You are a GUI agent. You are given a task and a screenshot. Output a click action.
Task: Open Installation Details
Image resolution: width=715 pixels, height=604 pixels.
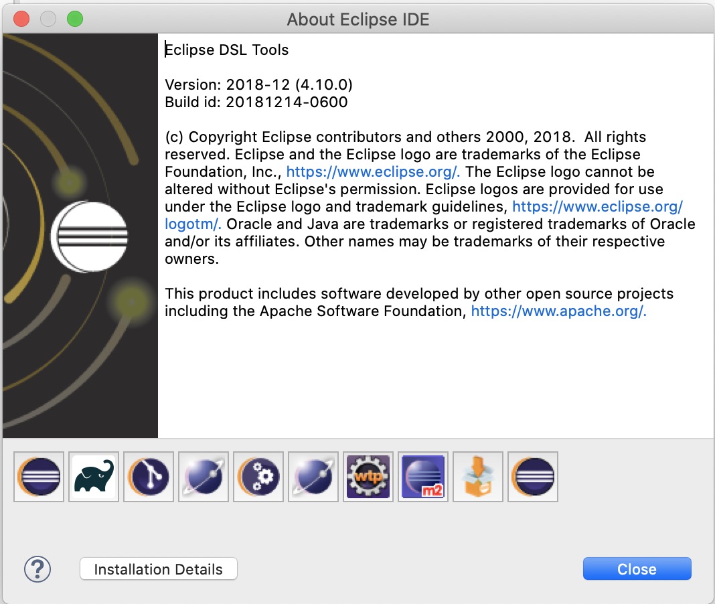pyautogui.click(x=158, y=569)
